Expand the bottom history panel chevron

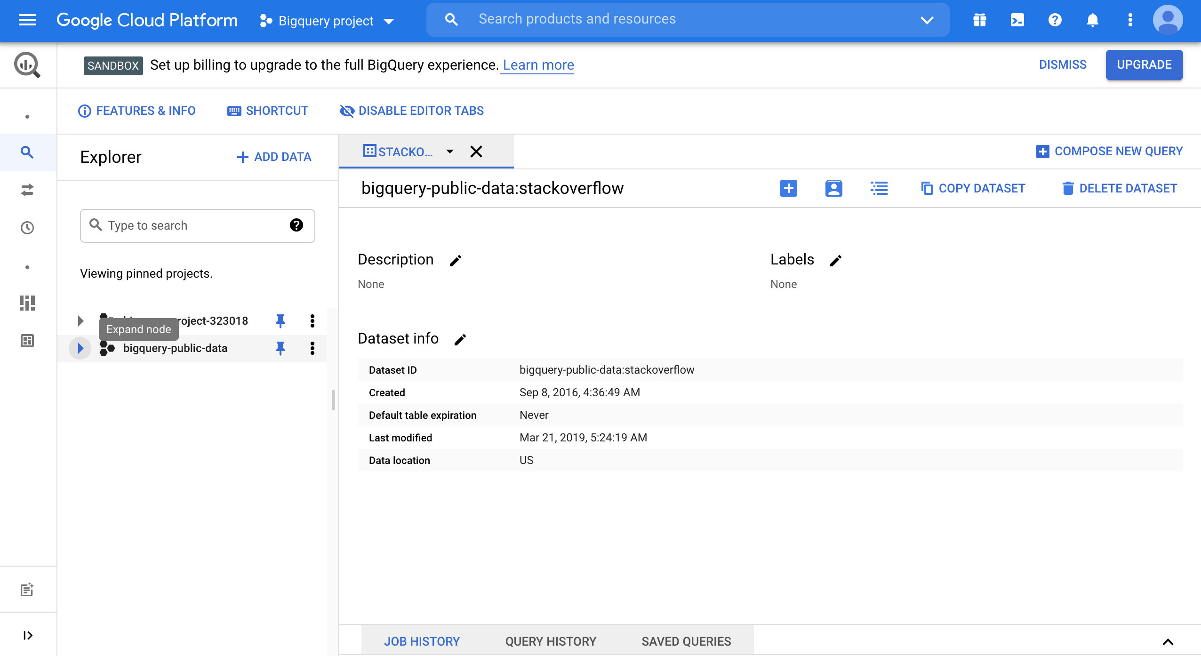(1168, 642)
